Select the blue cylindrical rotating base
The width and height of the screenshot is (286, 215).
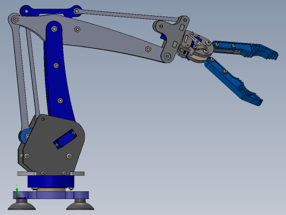(51, 181)
